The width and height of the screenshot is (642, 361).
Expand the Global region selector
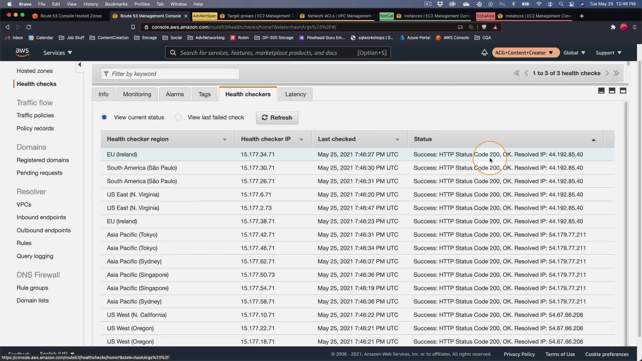(574, 53)
